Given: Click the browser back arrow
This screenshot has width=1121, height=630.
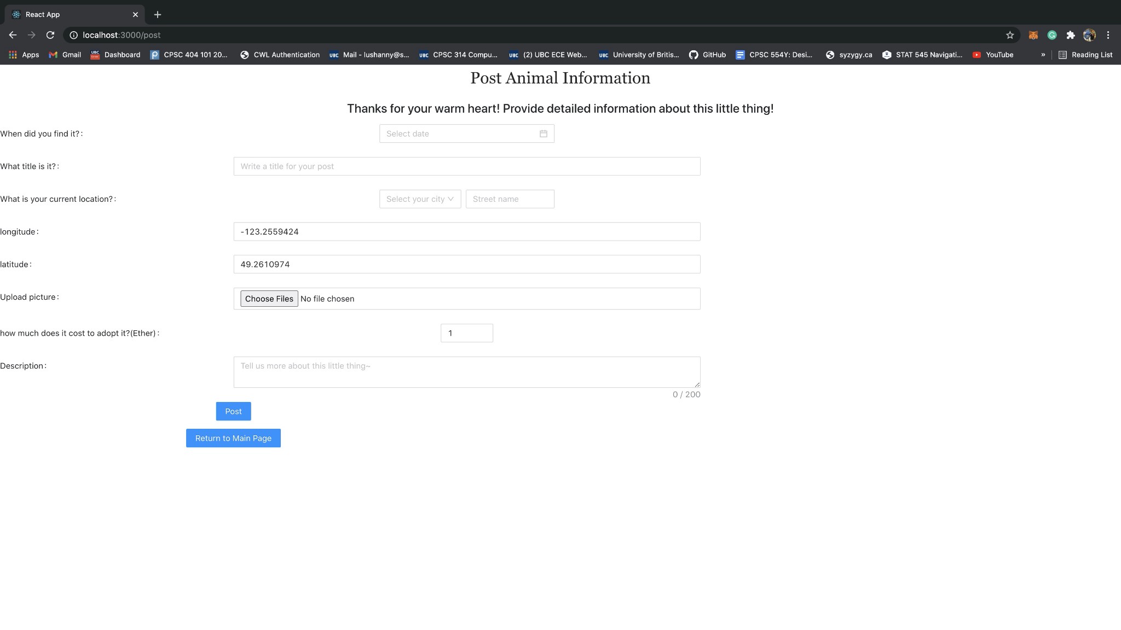Looking at the screenshot, I should point(13,35).
